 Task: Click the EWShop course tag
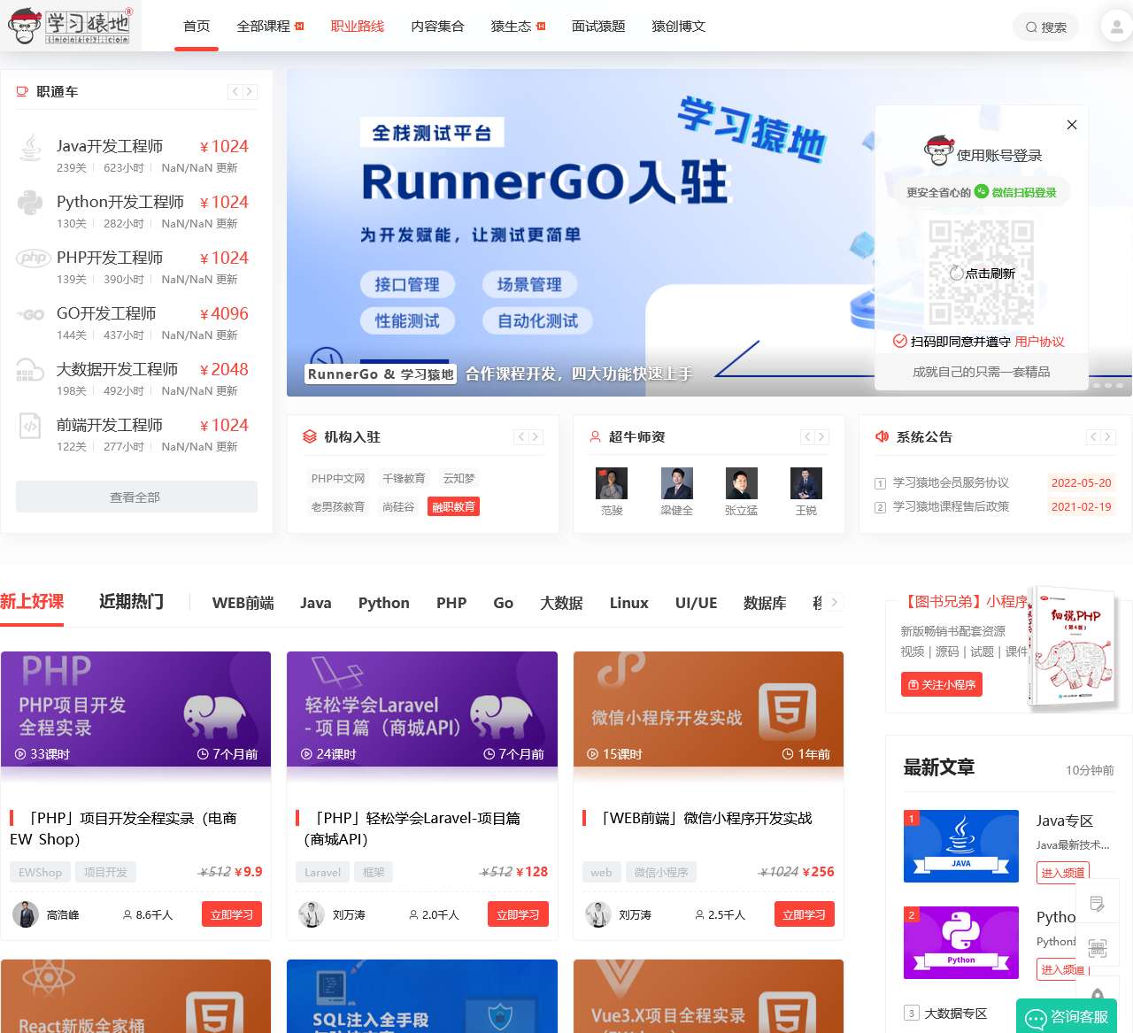pos(41,872)
